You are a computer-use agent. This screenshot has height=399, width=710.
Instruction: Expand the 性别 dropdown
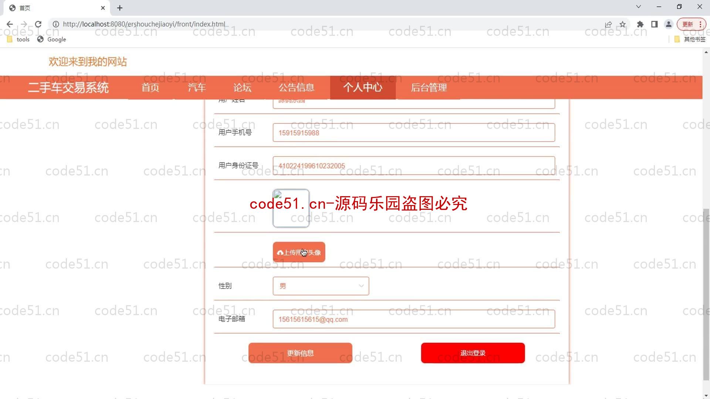click(x=321, y=286)
